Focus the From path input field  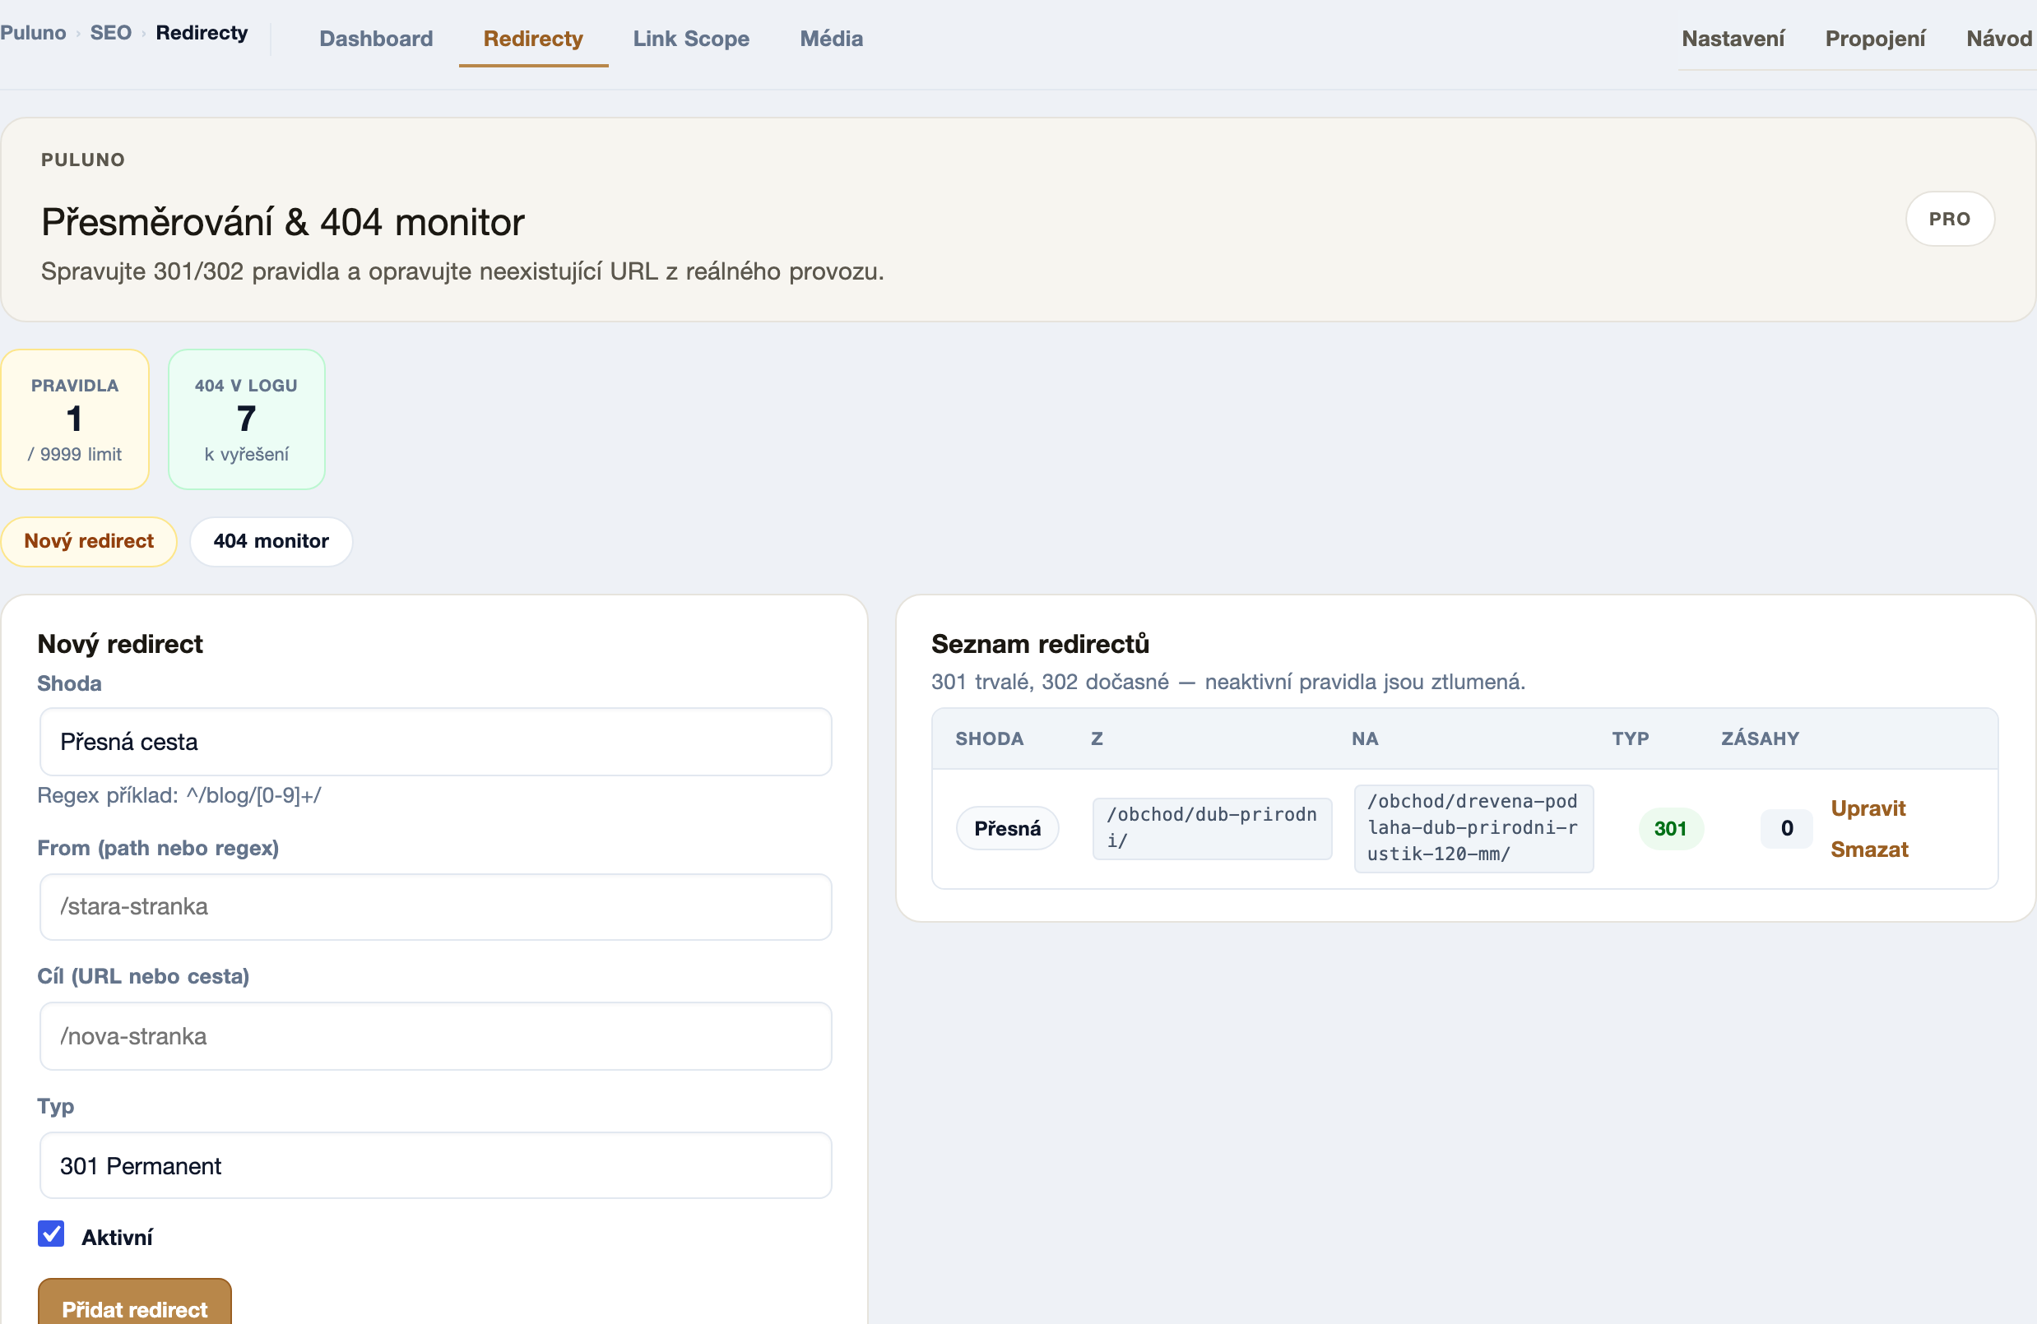(436, 906)
